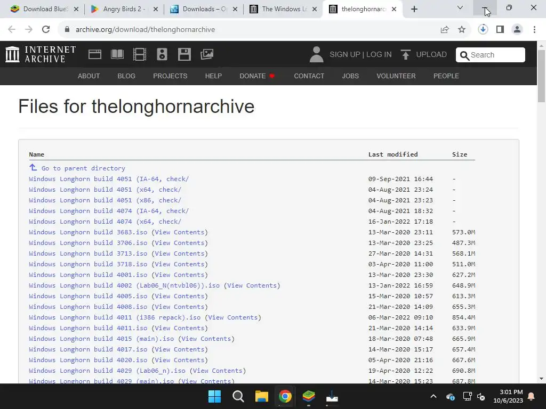Open the Software floppy disk icon
This screenshot has width=546, height=409.
click(184, 54)
